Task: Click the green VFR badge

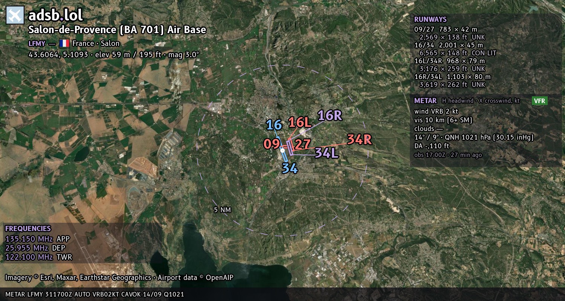Action: coord(539,101)
